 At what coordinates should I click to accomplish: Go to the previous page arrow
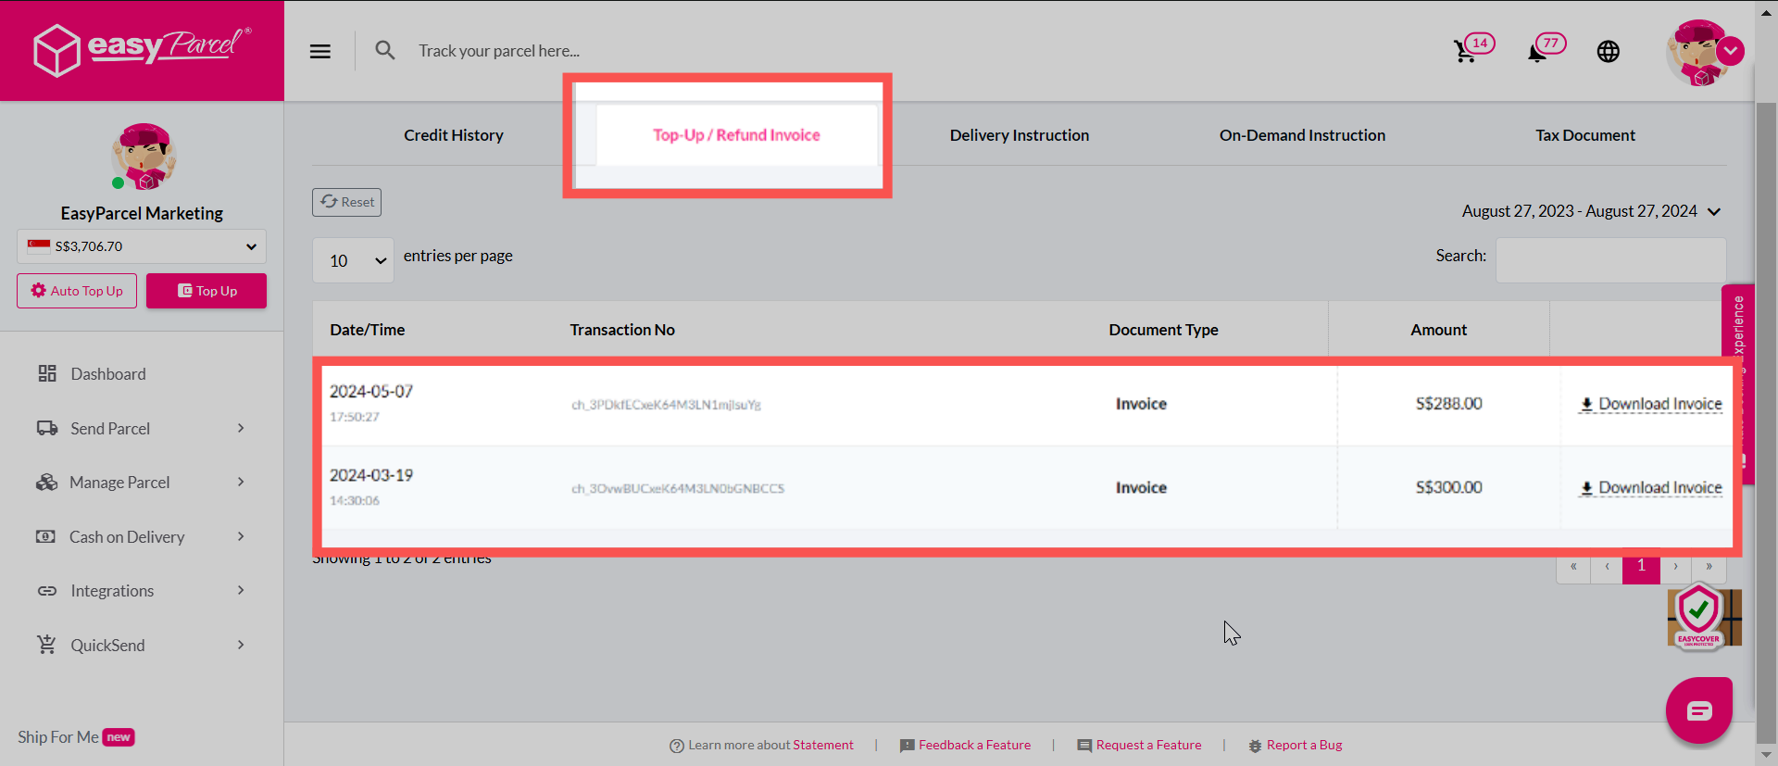(x=1607, y=567)
